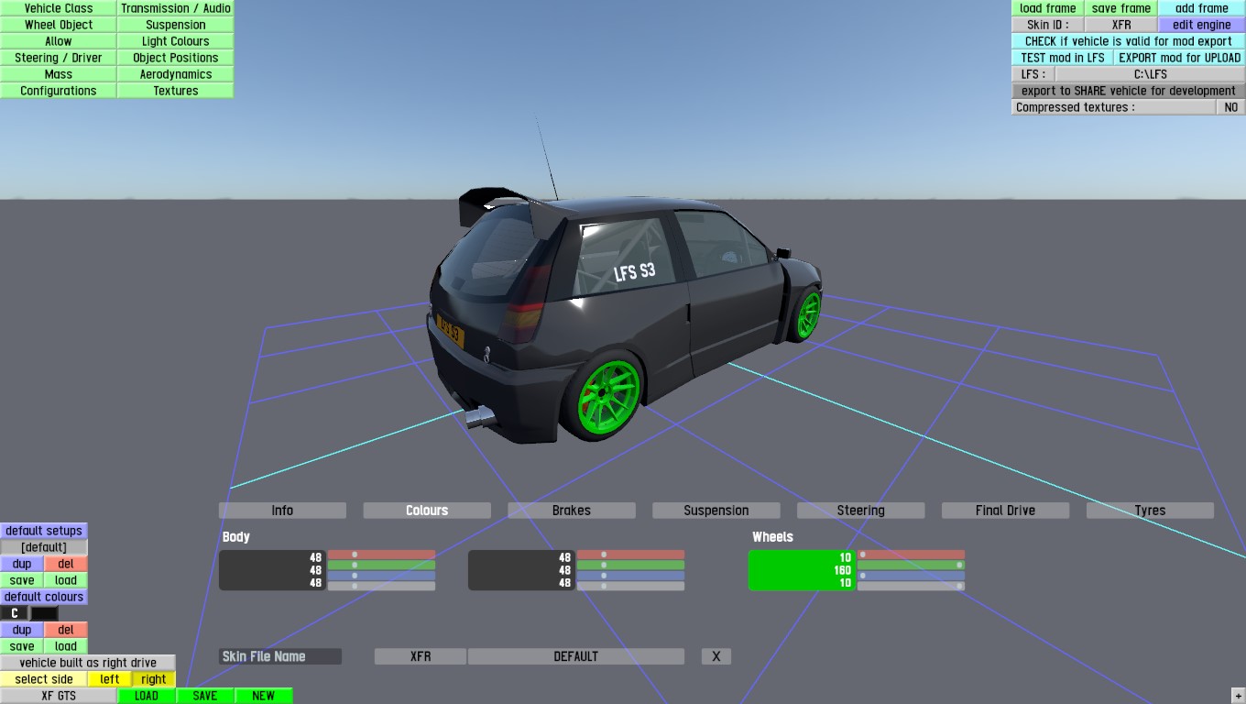Click the XFR value beside Skin ID
The image size is (1246, 704).
(1121, 25)
